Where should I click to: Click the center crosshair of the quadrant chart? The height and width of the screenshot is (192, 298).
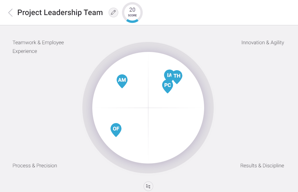coord(148,108)
